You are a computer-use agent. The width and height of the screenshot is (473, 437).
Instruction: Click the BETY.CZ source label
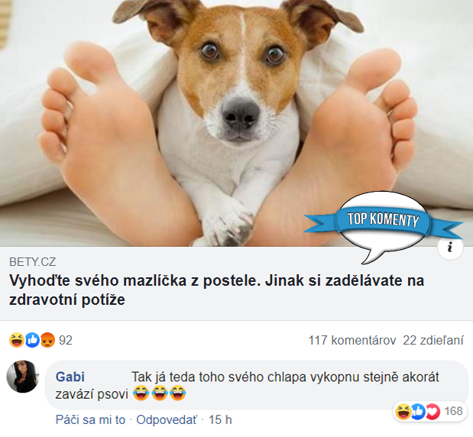(33, 262)
